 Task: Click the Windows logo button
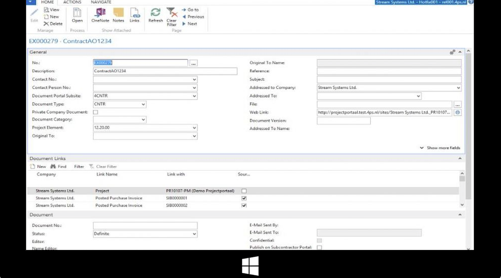click(x=250, y=266)
